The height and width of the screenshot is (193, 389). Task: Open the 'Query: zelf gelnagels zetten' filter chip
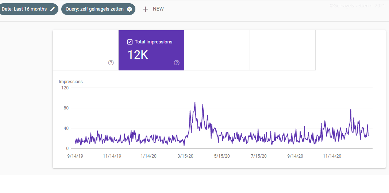[94, 9]
